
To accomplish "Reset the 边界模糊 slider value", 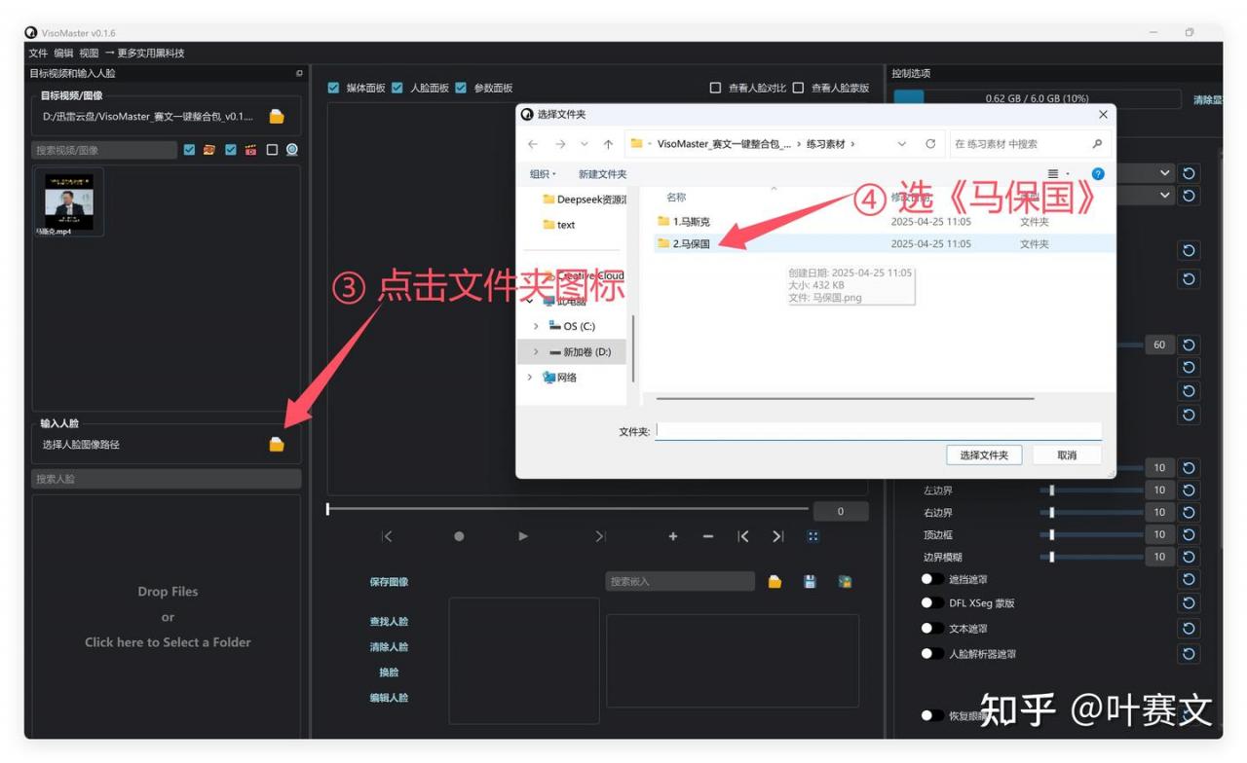I will [x=1189, y=558].
